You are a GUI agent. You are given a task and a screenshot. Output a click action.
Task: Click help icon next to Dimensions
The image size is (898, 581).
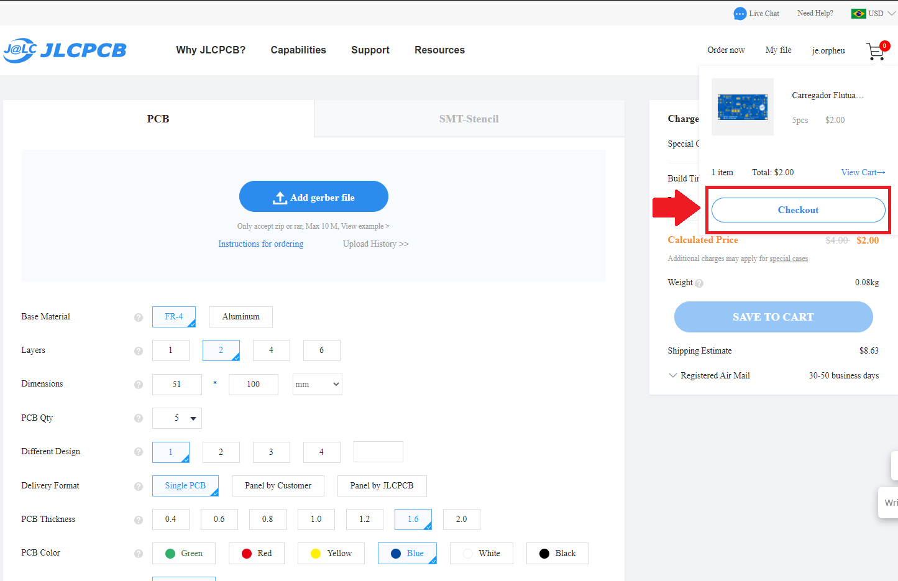click(x=139, y=385)
